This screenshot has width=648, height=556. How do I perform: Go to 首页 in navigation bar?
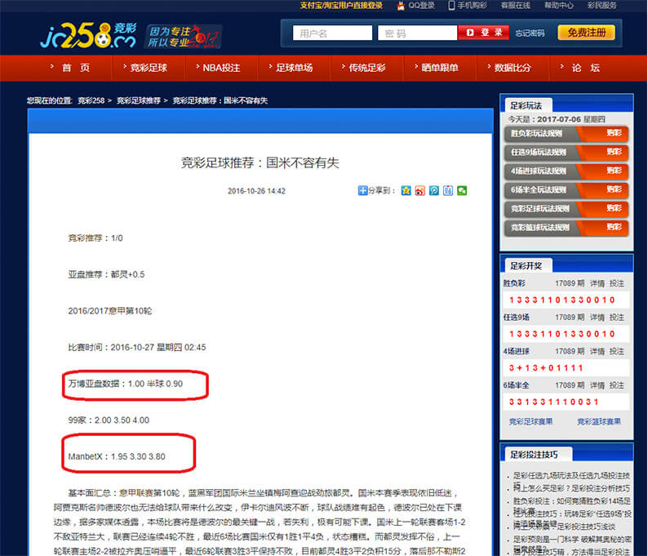(x=75, y=68)
